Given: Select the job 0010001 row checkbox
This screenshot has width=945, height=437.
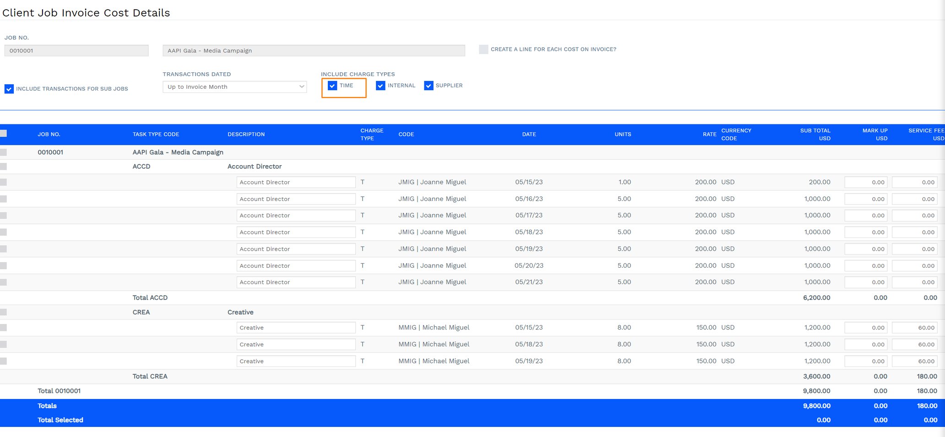Looking at the screenshot, I should point(3,152).
